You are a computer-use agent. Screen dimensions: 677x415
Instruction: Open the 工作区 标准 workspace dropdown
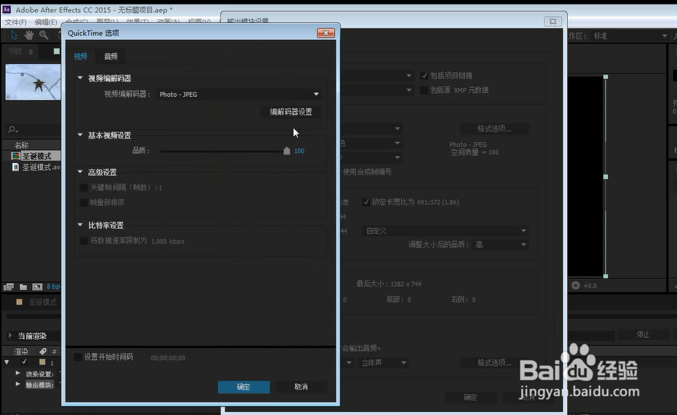pos(629,36)
